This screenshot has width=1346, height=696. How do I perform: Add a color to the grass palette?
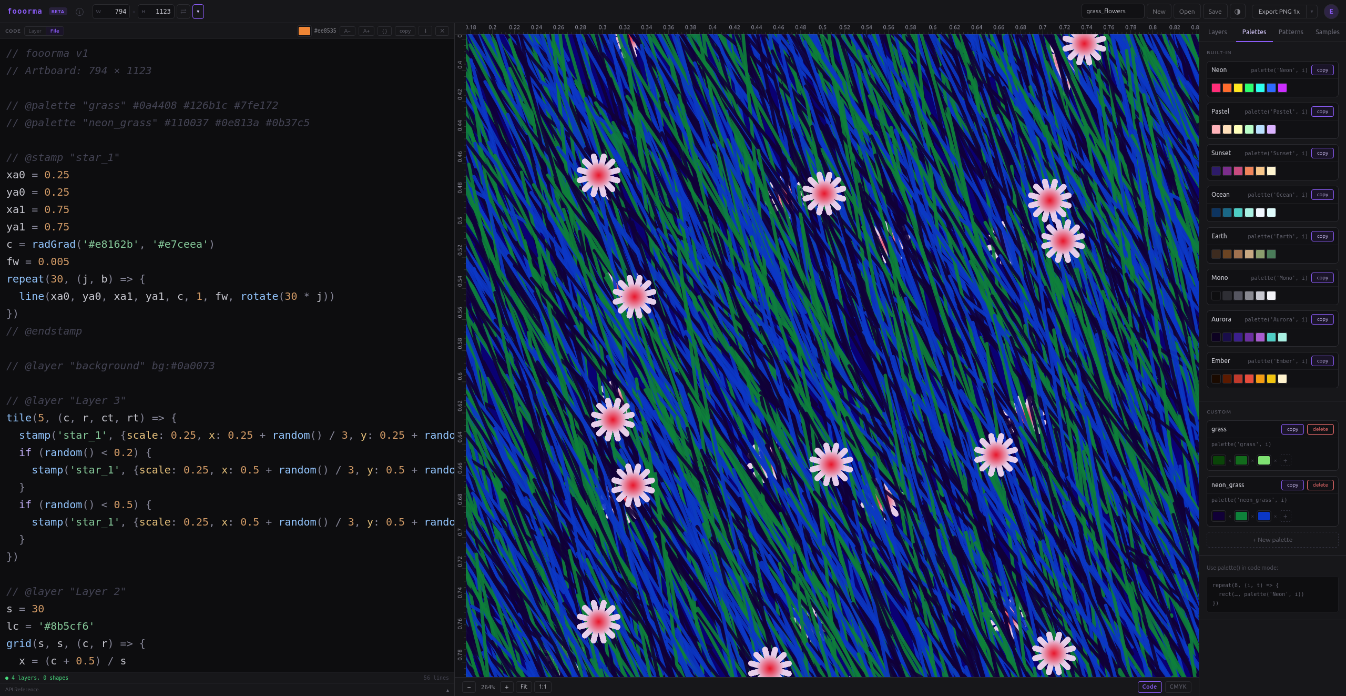tap(1286, 460)
